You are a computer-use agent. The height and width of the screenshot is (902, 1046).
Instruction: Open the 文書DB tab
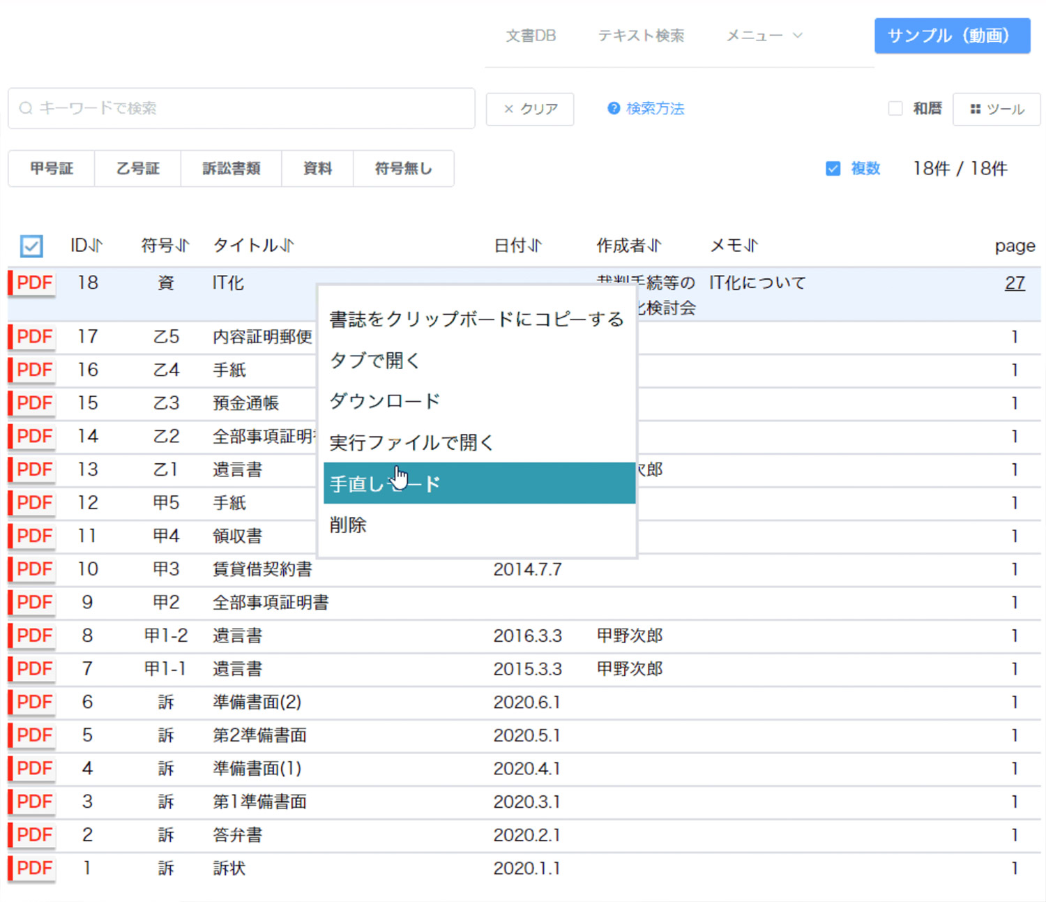coord(531,36)
